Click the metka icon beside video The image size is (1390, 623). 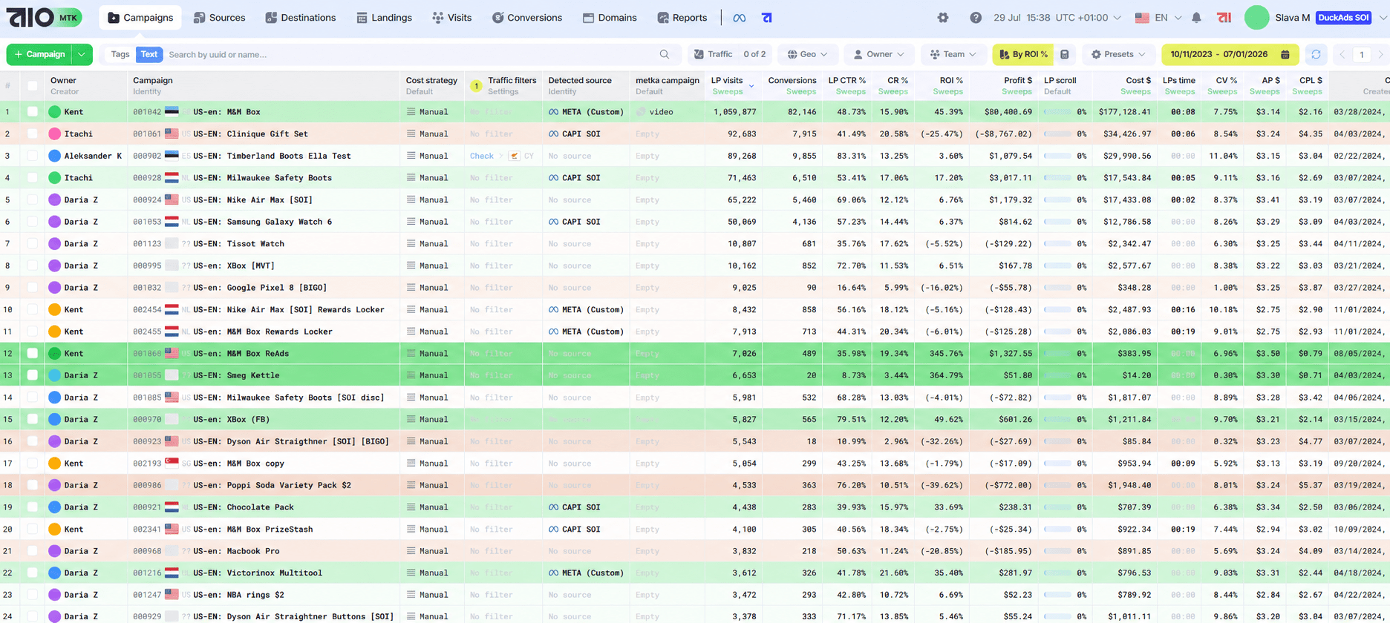pos(641,112)
